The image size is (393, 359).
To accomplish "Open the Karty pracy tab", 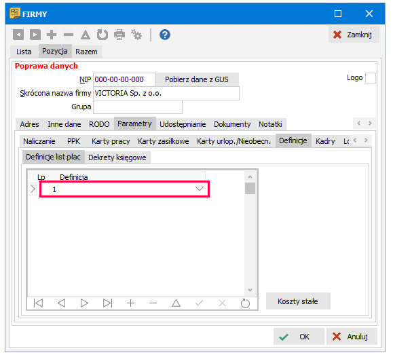I will pos(111,141).
